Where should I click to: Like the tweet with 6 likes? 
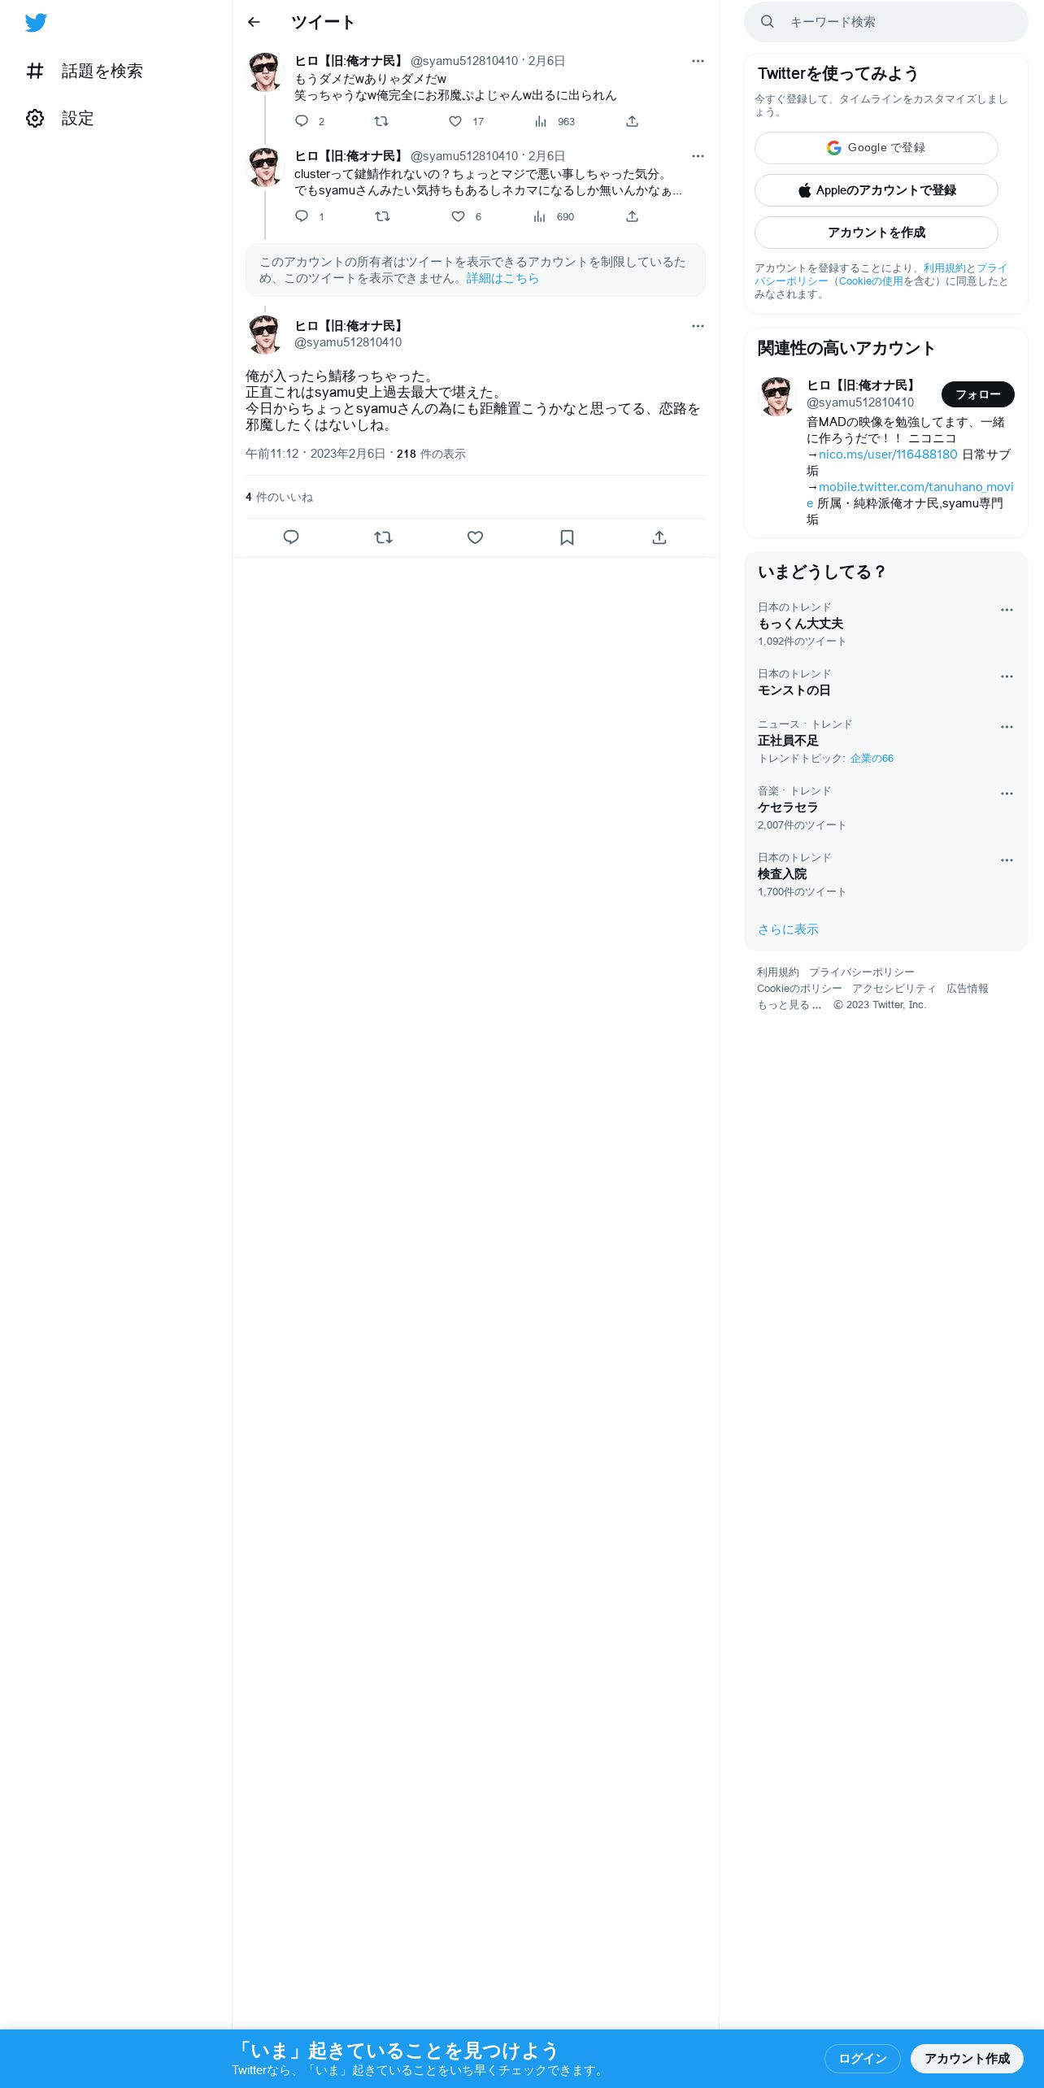click(x=458, y=216)
